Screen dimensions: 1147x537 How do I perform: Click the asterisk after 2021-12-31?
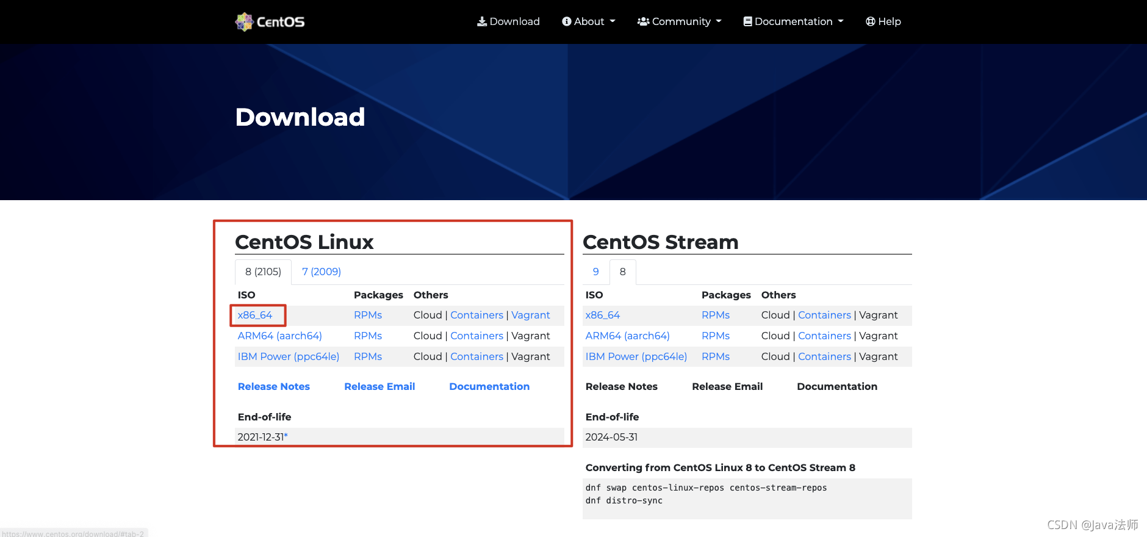pos(286,436)
